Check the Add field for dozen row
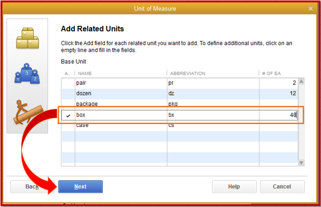This screenshot has height=207, width=321. pos(68,94)
